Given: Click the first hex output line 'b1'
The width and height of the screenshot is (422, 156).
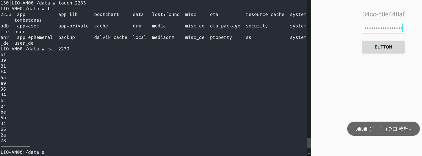Looking at the screenshot, I should (3, 55).
